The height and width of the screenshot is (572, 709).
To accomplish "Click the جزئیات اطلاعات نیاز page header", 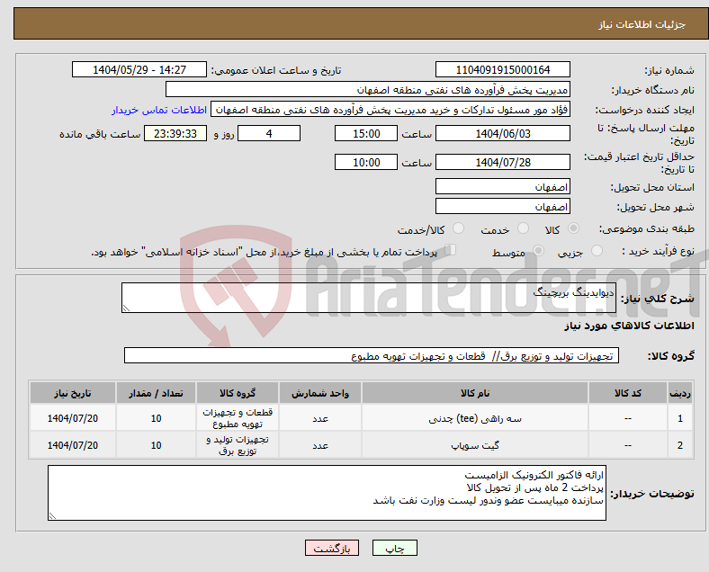I will coord(642,24).
